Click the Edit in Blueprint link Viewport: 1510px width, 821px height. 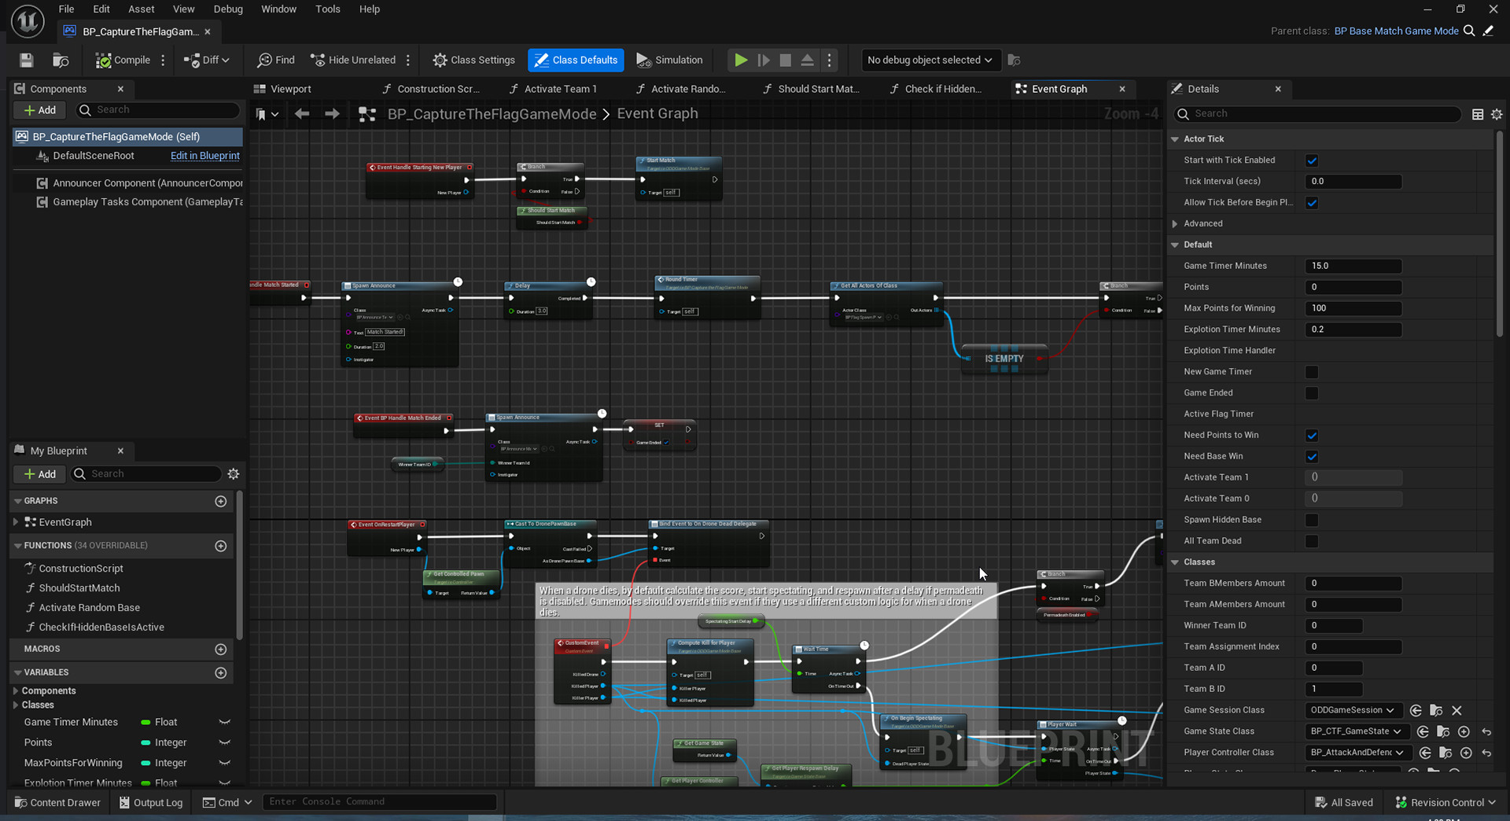(205, 156)
